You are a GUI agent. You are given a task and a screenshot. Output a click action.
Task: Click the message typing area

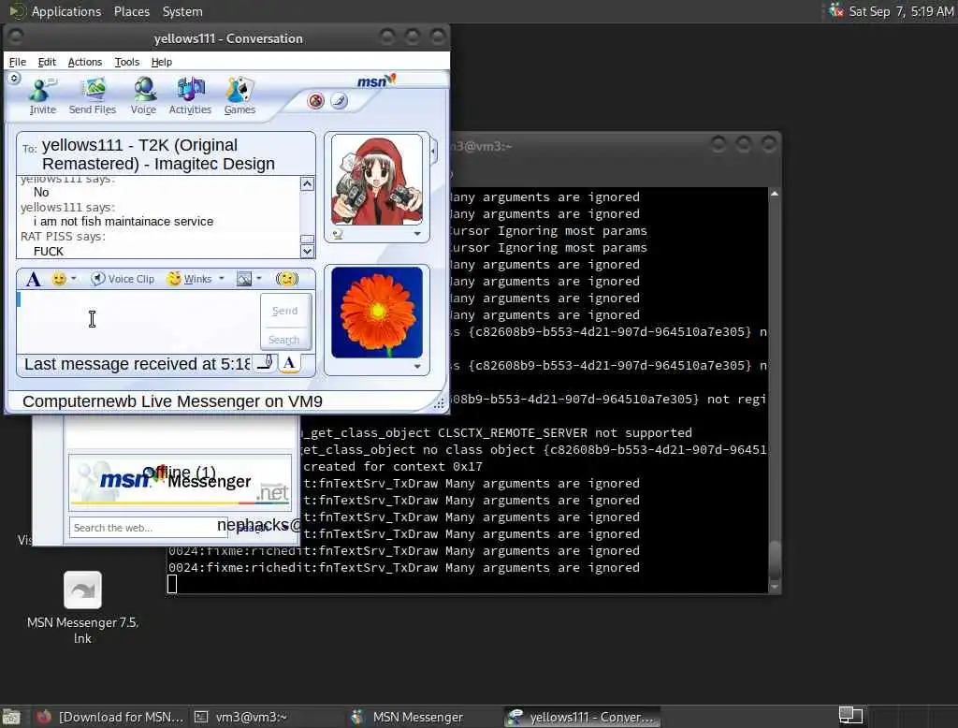click(138, 322)
